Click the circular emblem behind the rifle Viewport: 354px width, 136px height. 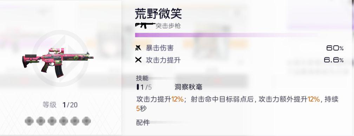[x=60, y=58]
